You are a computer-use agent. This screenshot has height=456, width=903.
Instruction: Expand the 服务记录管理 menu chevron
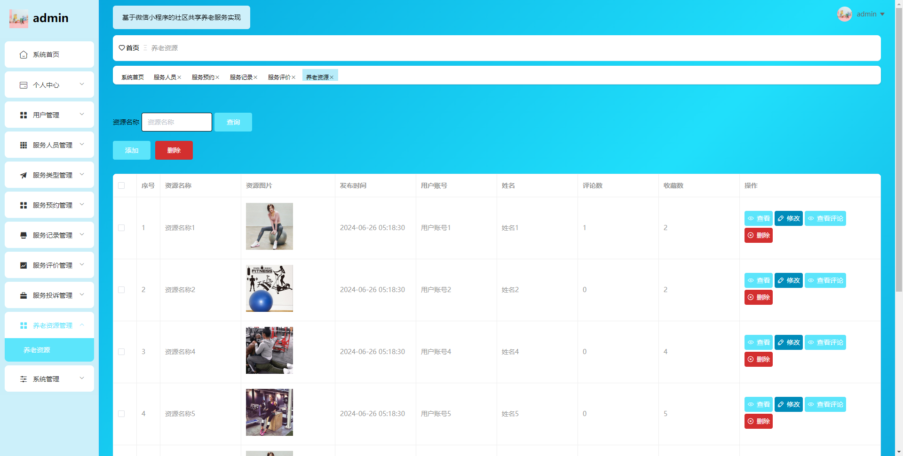[x=82, y=235]
